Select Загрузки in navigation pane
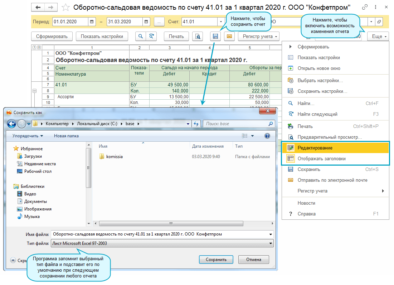This screenshot has height=285, width=394. [x=29, y=156]
